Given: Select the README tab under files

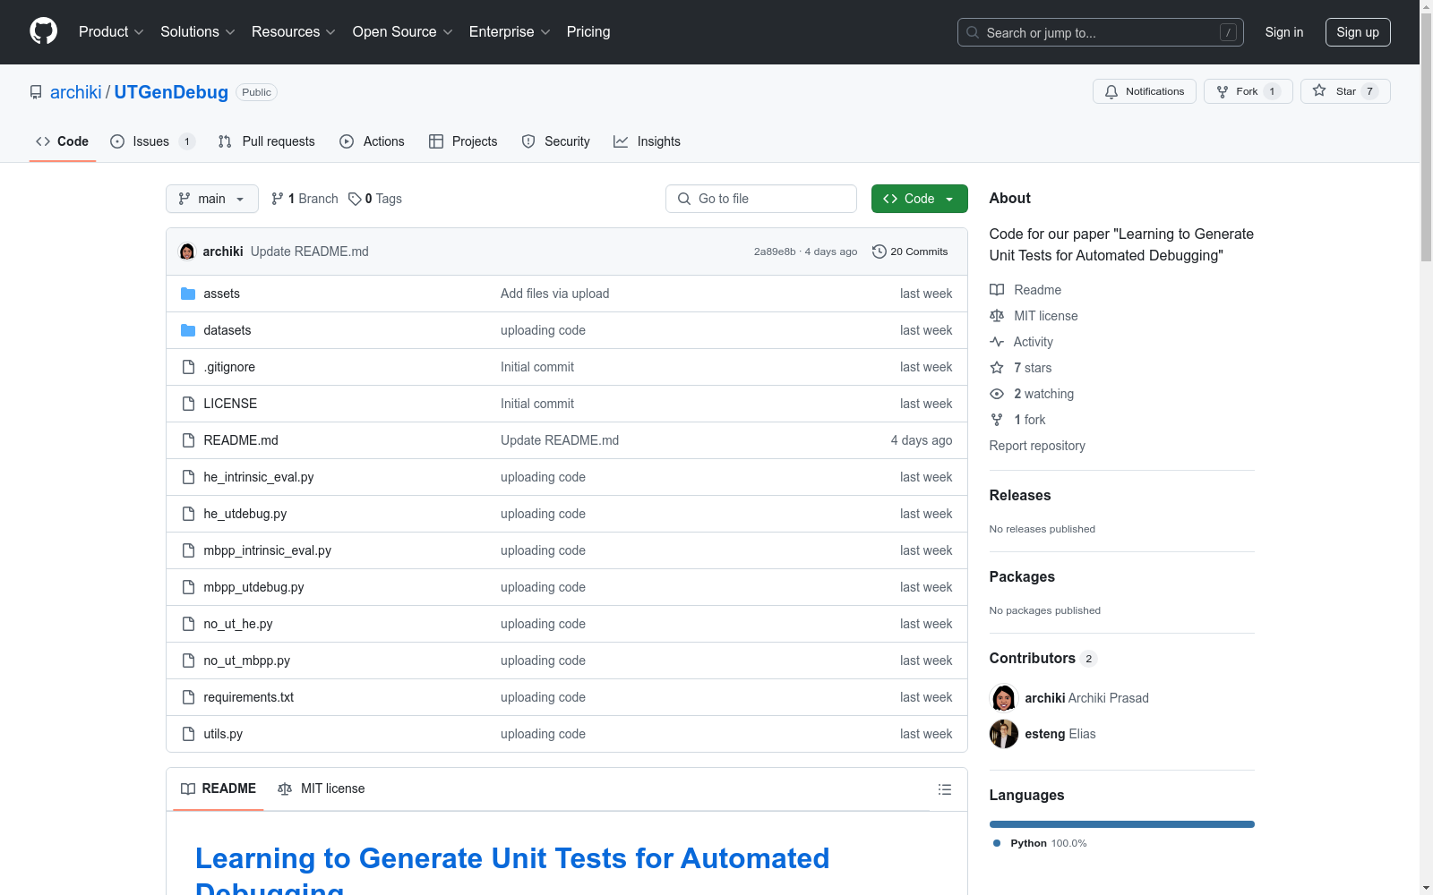Looking at the screenshot, I should click(x=219, y=788).
